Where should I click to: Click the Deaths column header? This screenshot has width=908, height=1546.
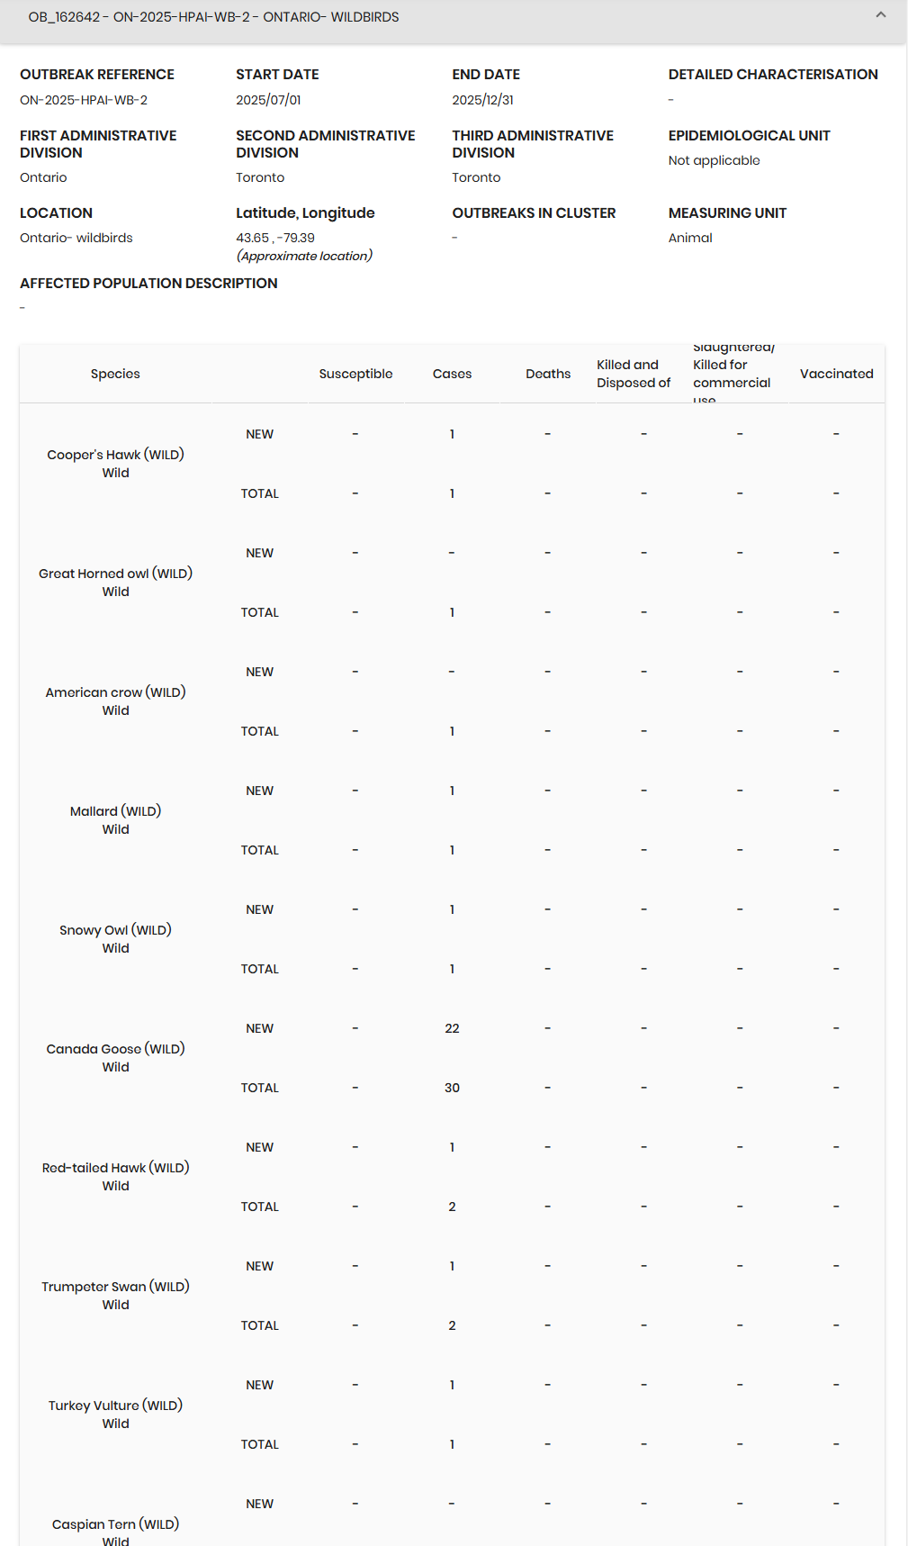548,374
